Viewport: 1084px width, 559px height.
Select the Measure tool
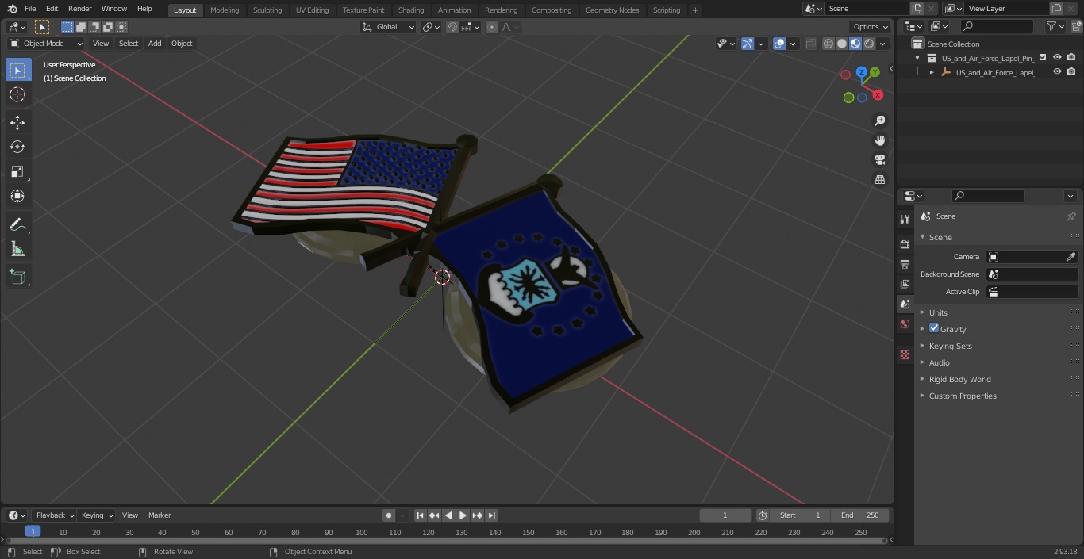[x=17, y=250]
